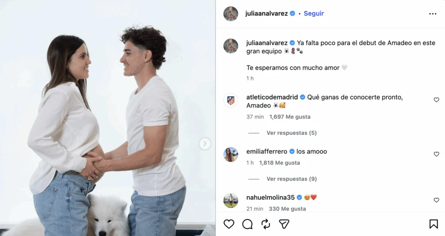The image size is (445, 236).
Task: Like the emiliafferrero comment
Action: [436, 154]
